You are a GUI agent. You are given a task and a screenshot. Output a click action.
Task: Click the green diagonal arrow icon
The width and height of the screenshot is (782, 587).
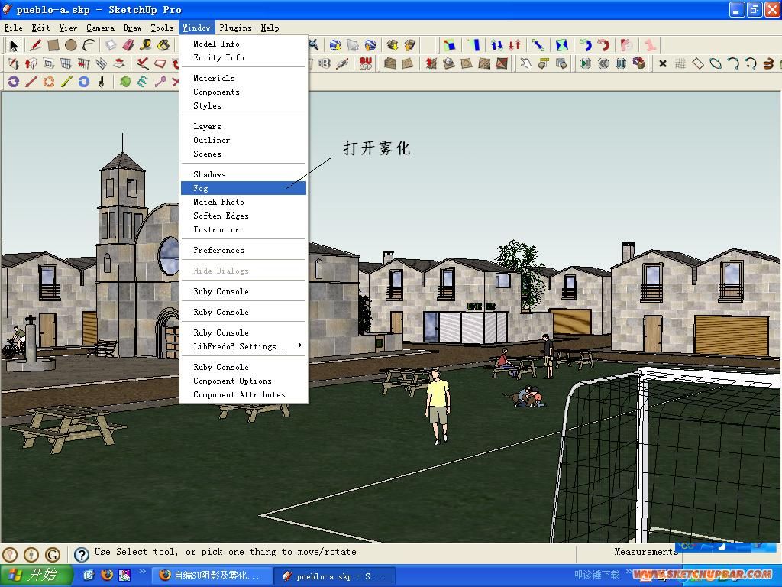point(66,81)
